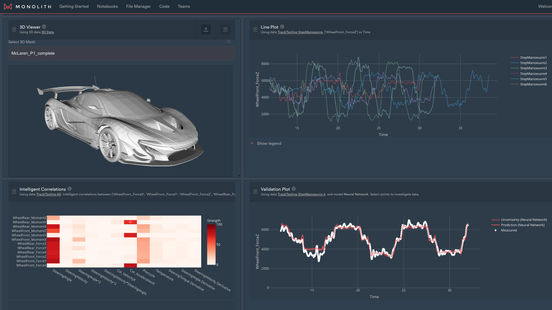This screenshot has height=310, width=552.
Task: Open the McLaren_P1_complete mesh dropdown
Action: 122,53
